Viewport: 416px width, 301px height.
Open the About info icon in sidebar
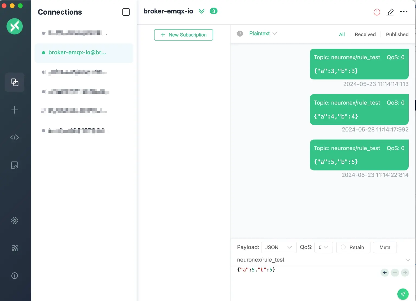(x=15, y=276)
